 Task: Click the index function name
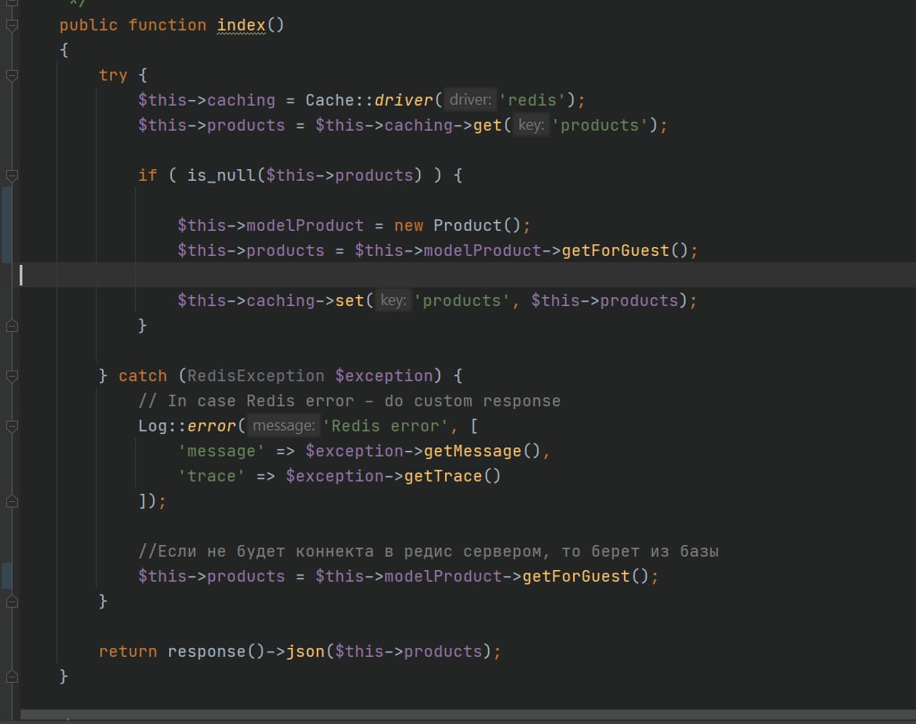pos(241,25)
